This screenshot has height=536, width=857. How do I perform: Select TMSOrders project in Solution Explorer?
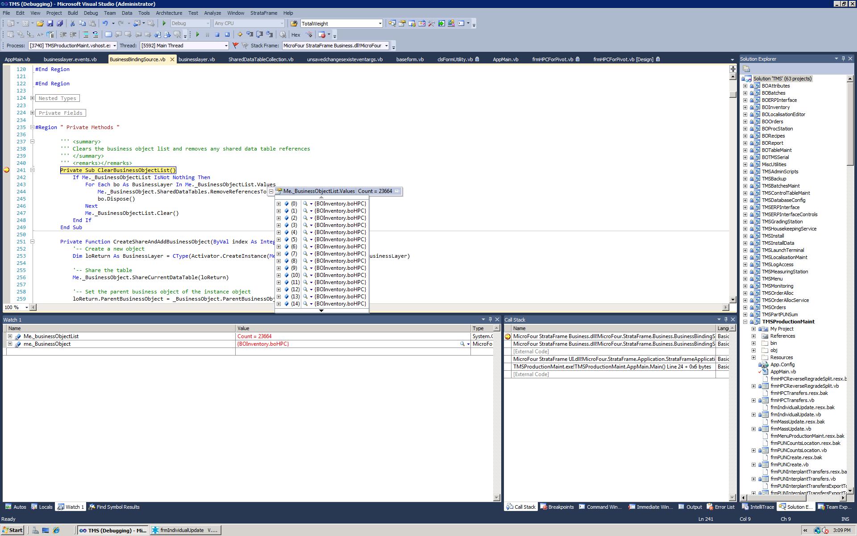(774, 307)
